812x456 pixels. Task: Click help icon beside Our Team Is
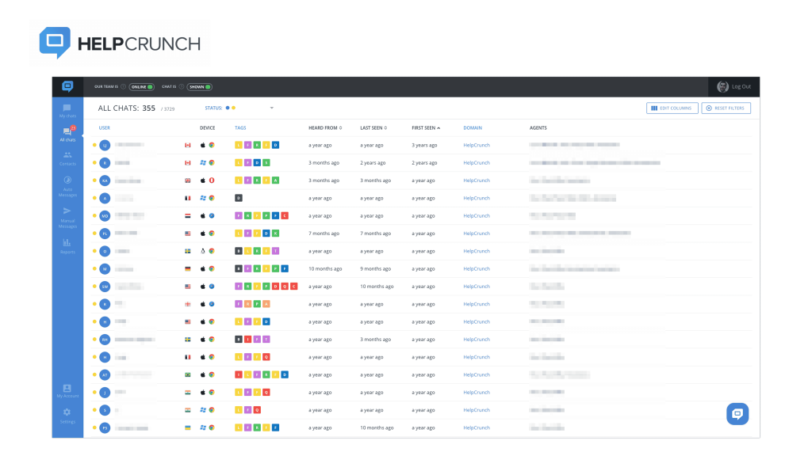pyautogui.click(x=123, y=87)
